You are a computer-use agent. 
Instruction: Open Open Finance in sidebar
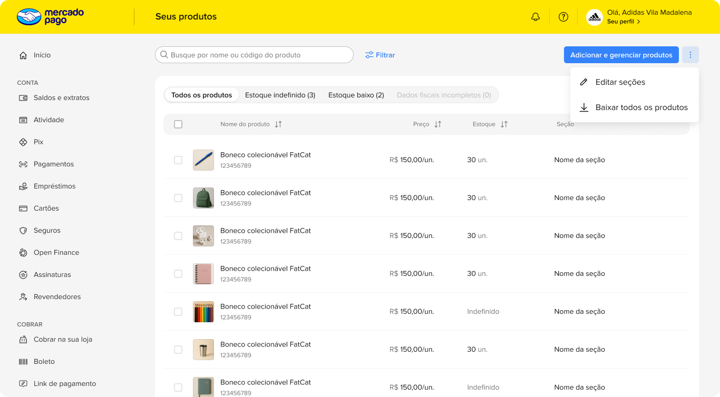(56, 253)
